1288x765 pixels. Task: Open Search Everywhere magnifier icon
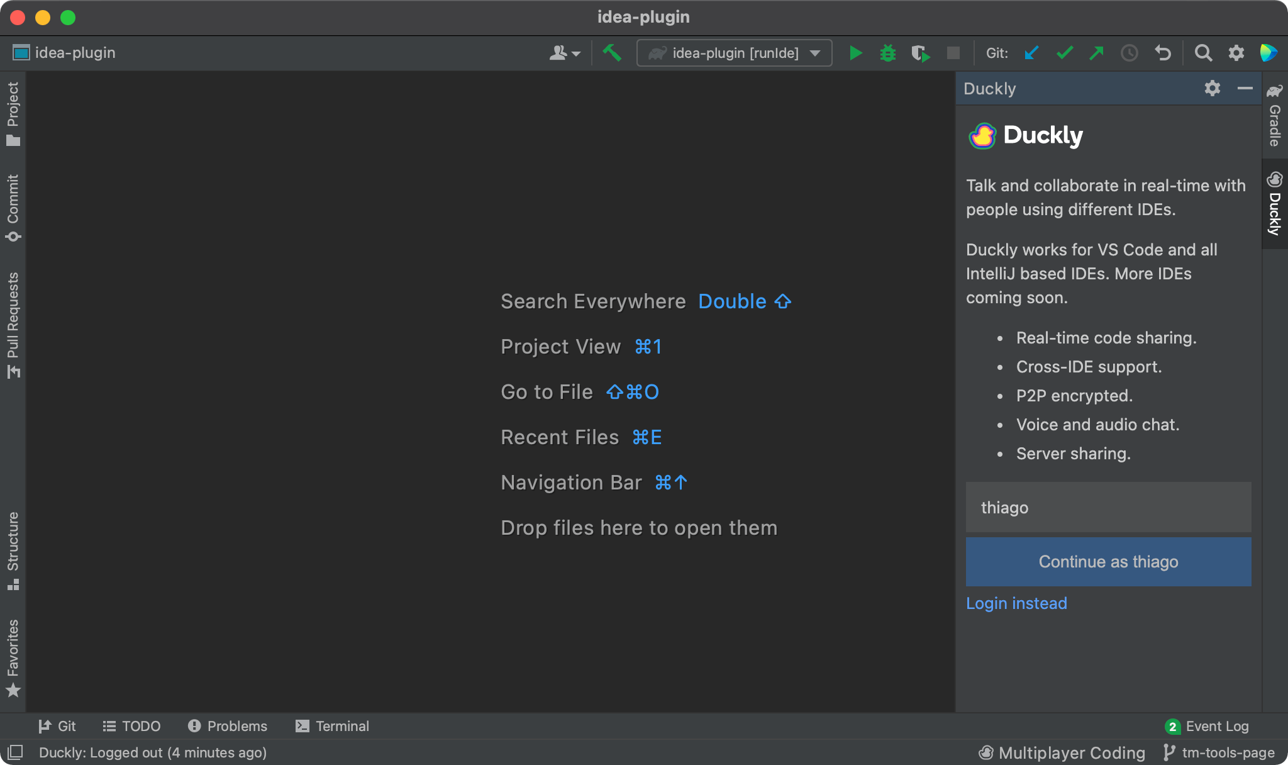tap(1203, 53)
